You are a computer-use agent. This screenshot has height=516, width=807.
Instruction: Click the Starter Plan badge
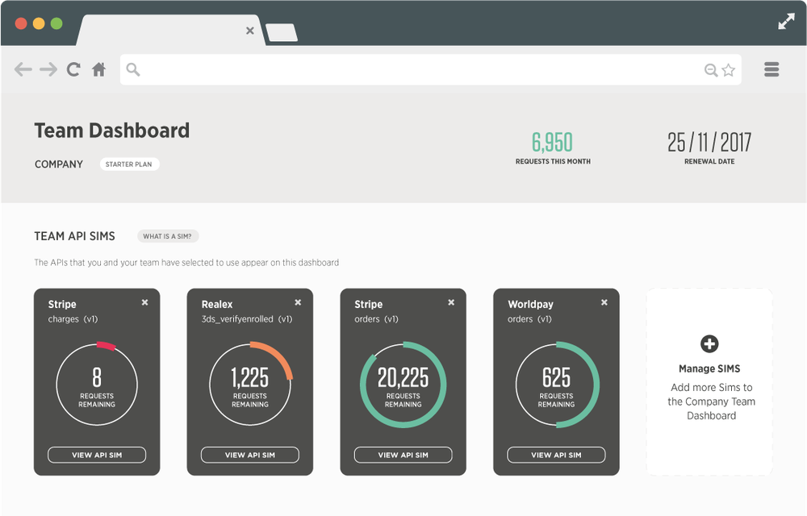pos(129,164)
